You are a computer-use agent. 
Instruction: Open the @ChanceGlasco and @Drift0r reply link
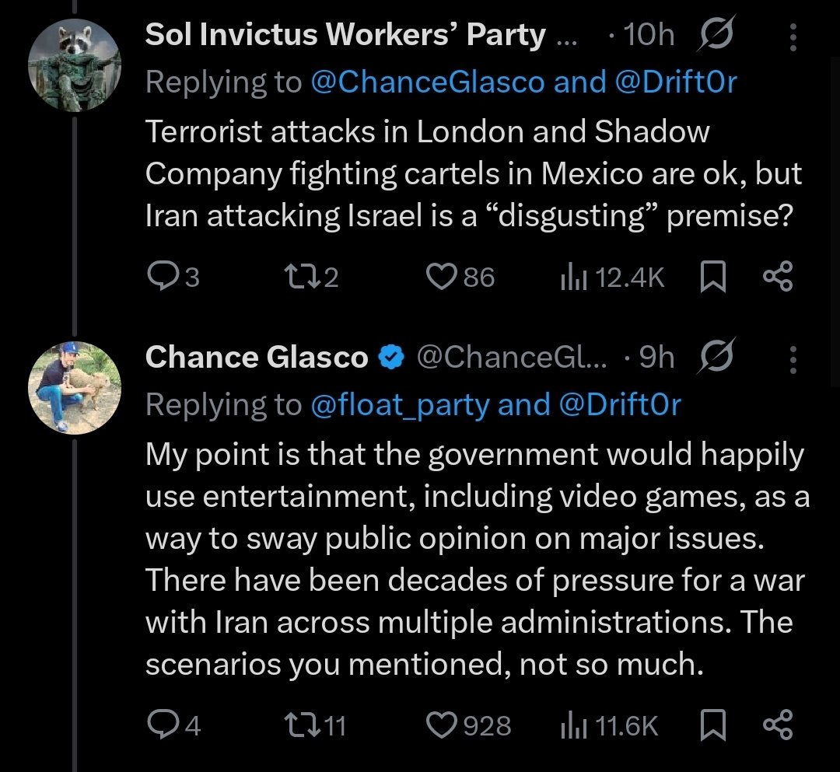(x=523, y=82)
